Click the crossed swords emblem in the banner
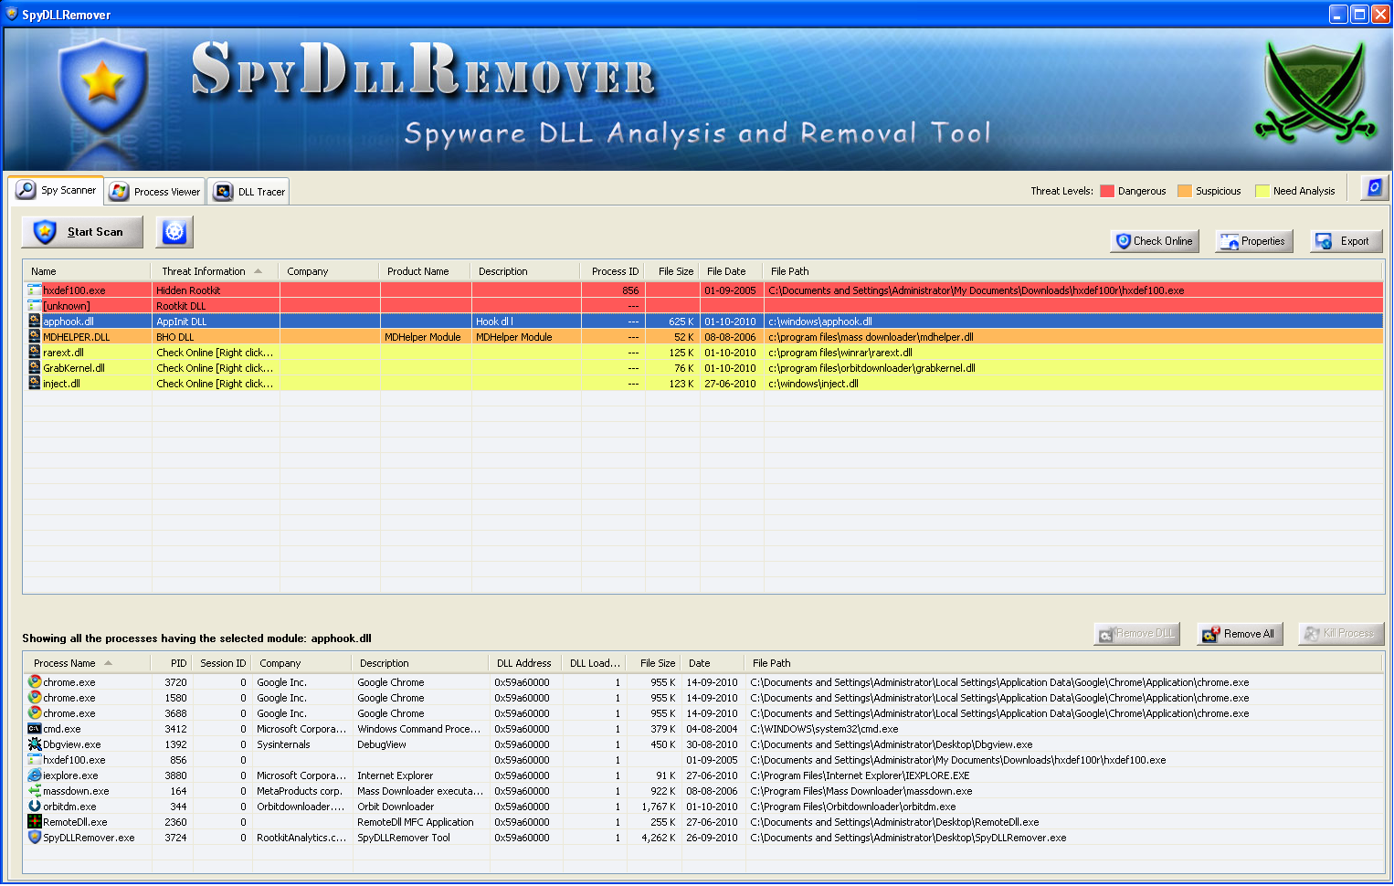Image resolution: width=1394 pixels, height=886 pixels. [1314, 93]
